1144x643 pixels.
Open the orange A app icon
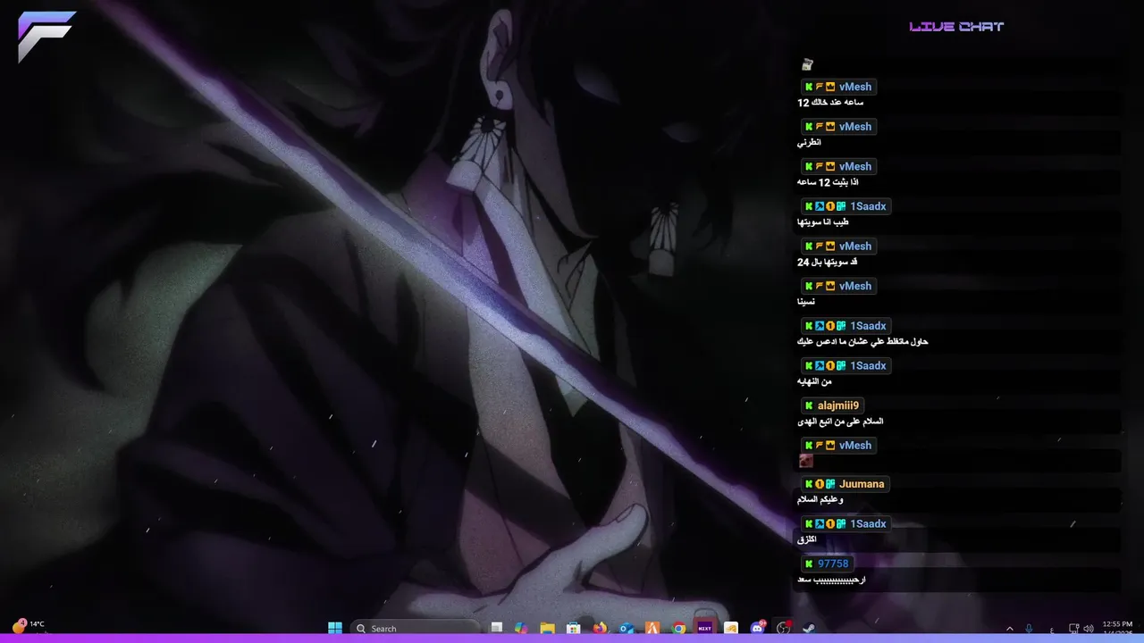point(652,629)
